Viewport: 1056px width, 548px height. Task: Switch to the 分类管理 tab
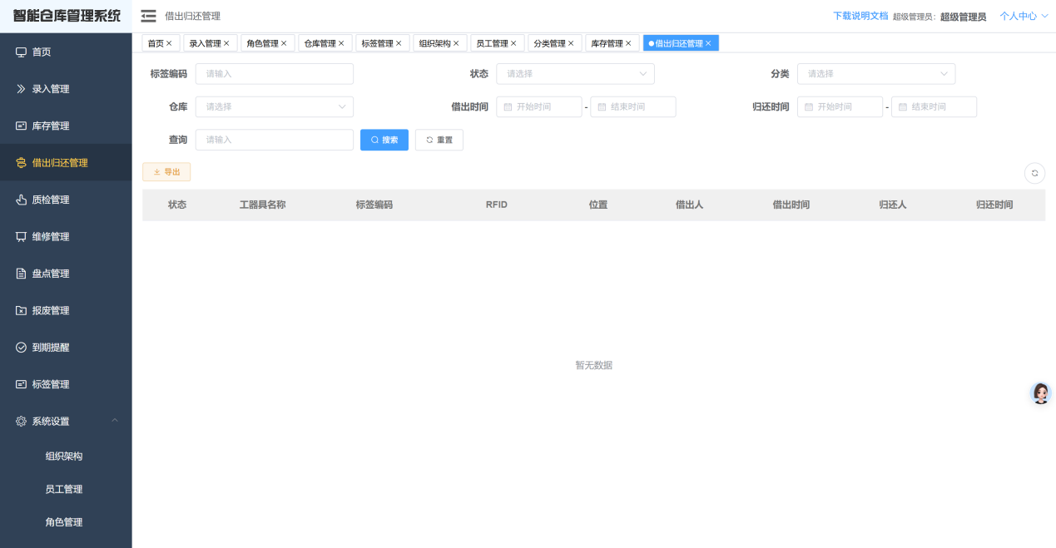(551, 42)
